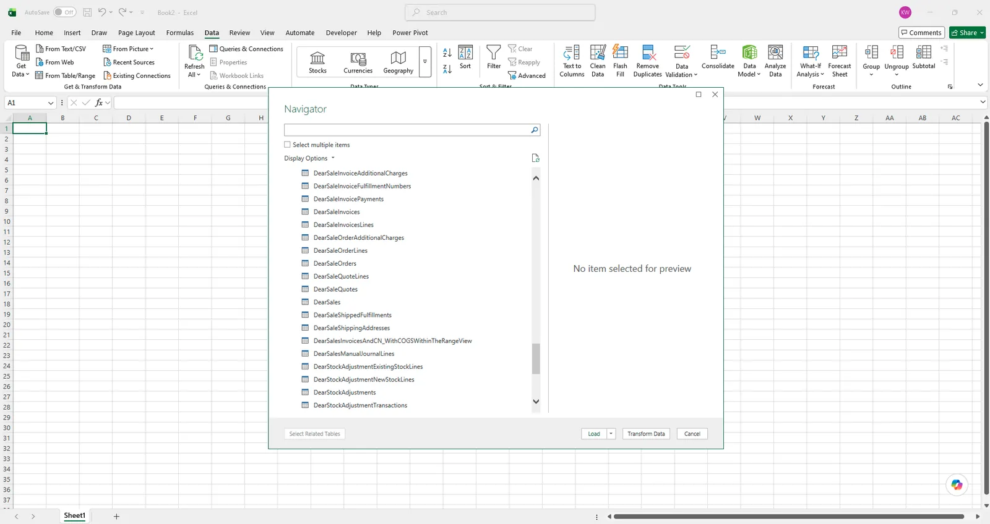Click Transform Data button

pyautogui.click(x=646, y=434)
